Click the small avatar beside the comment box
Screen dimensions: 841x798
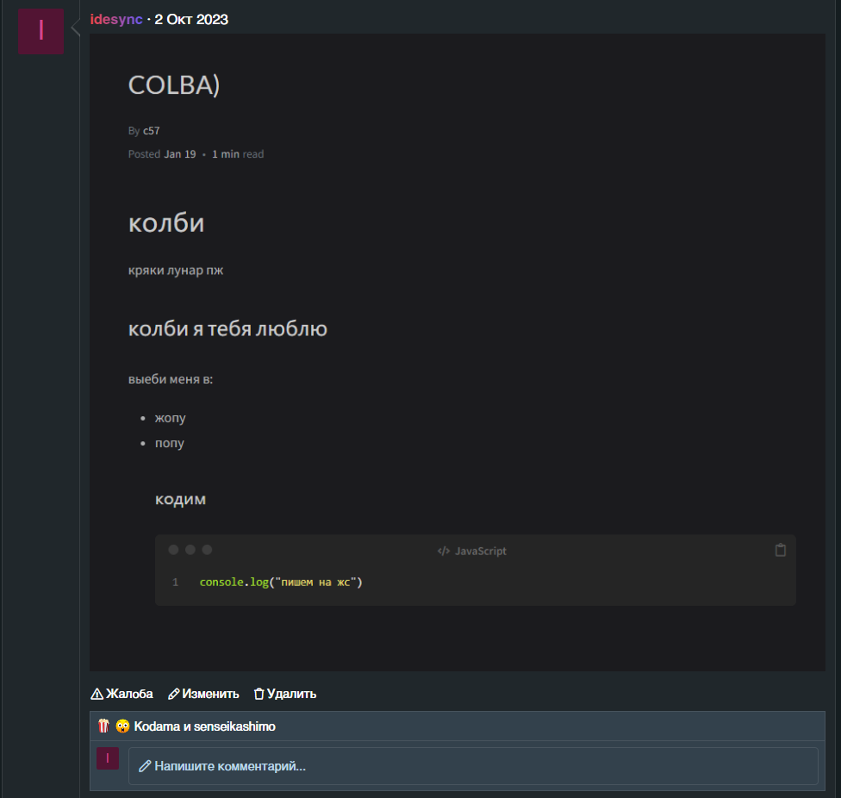(108, 759)
